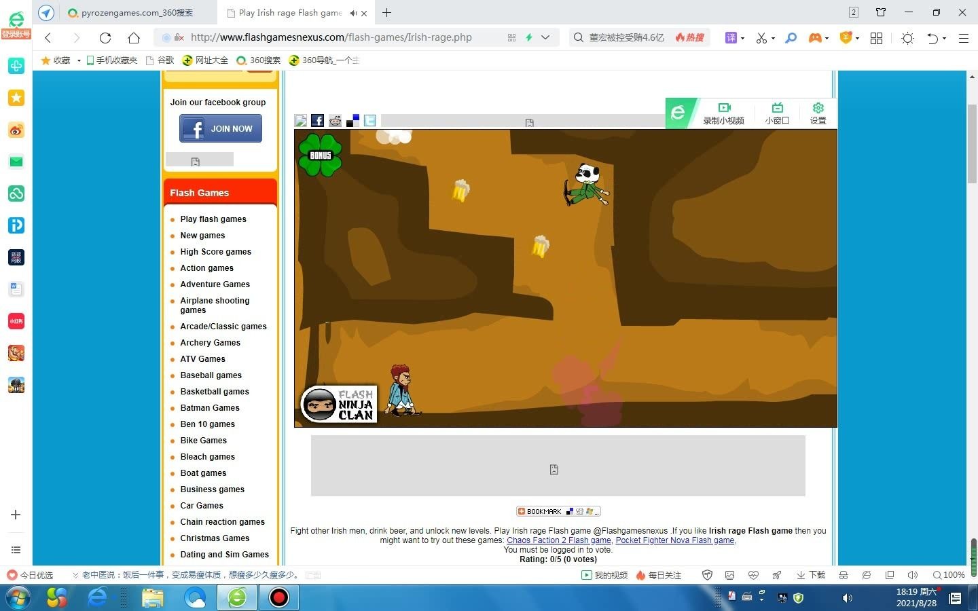Click the BOOKMARK share button

[558, 511]
